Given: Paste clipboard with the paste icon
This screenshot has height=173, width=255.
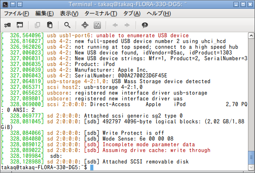Looking at the screenshot, I should [x=50, y=25].
